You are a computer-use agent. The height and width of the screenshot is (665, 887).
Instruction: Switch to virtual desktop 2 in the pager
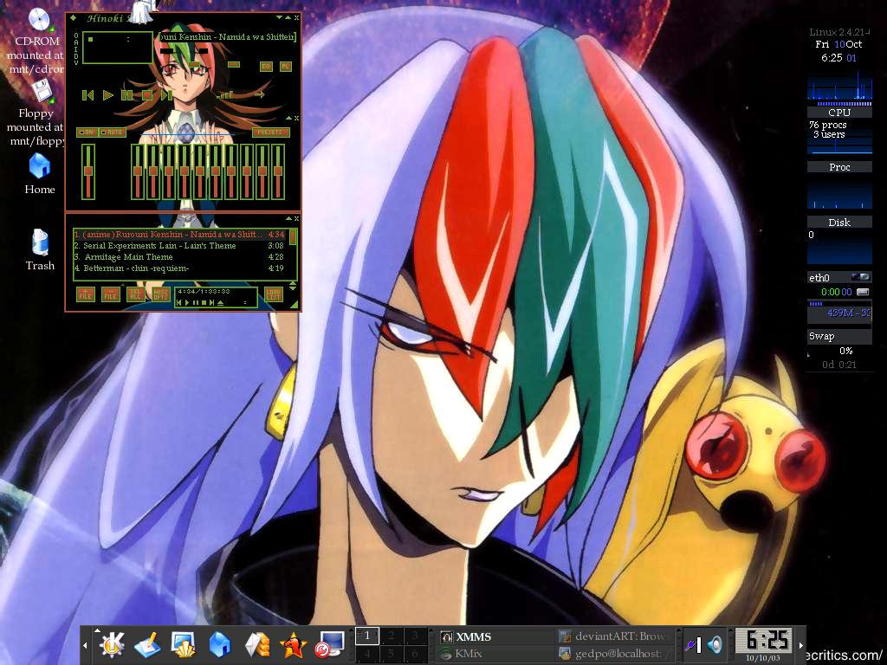coord(390,635)
